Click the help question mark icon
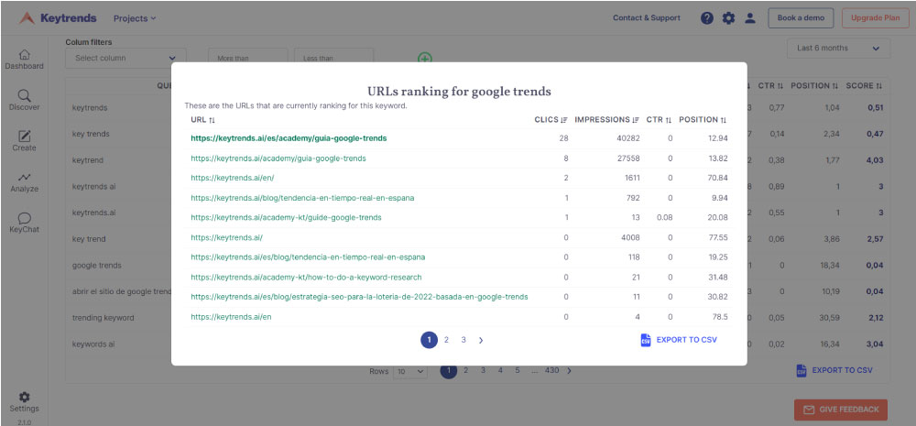 (x=707, y=18)
